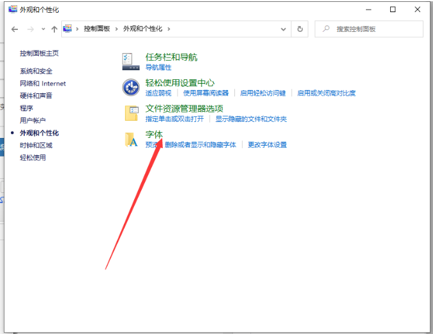Select 硬件和声音 in the sidebar
This screenshot has width=433, height=334.
click(36, 96)
